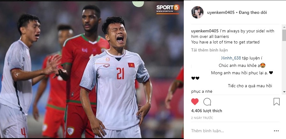This screenshot has width=286, height=139.
Task: Click the comments scrollbar down arrow
Action: click(x=284, y=92)
